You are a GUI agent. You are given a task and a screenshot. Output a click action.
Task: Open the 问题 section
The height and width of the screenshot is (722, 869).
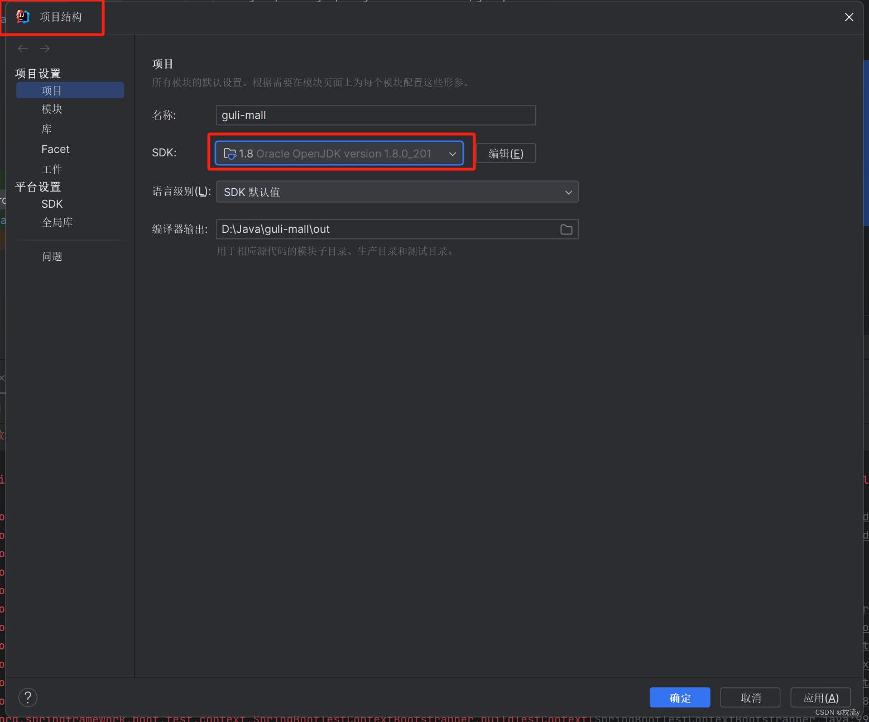click(52, 256)
